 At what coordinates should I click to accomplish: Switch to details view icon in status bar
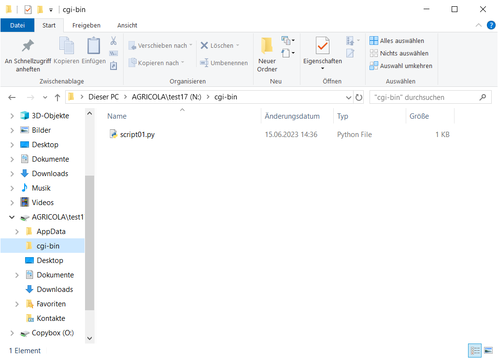click(475, 350)
